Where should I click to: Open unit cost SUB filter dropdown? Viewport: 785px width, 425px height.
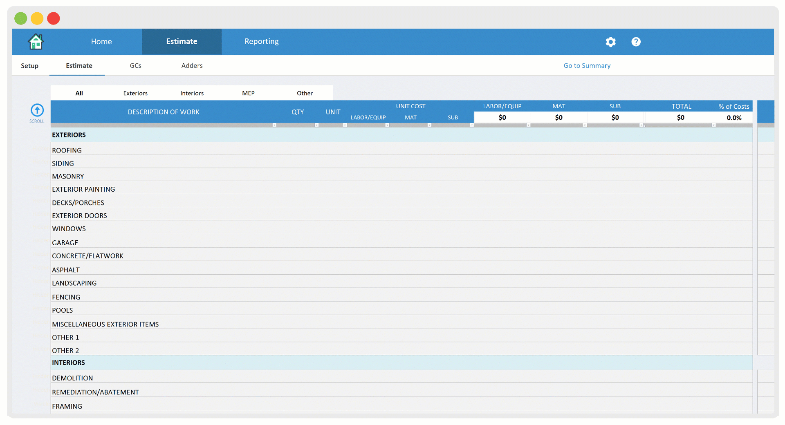click(x=472, y=125)
